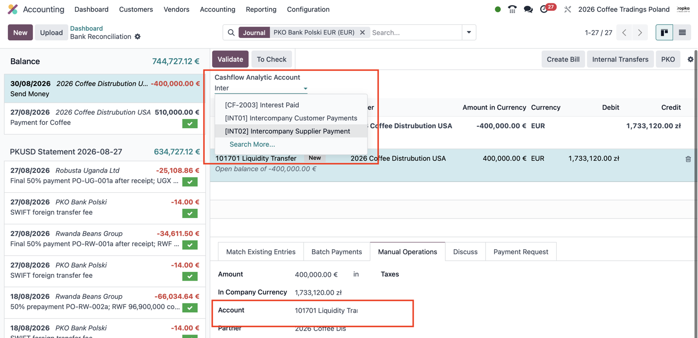This screenshot has width=698, height=338.
Task: Click the Journal filter facet label
Action: [x=254, y=33]
